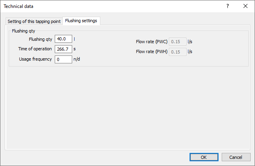Click the Flushing qty field showing 40.0
This screenshot has width=255, height=166.
point(63,39)
